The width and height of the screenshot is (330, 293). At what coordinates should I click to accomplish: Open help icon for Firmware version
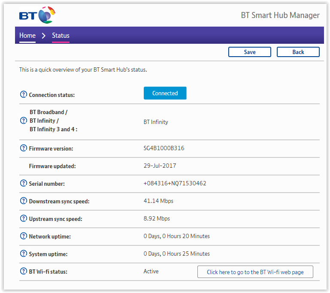(x=23, y=148)
